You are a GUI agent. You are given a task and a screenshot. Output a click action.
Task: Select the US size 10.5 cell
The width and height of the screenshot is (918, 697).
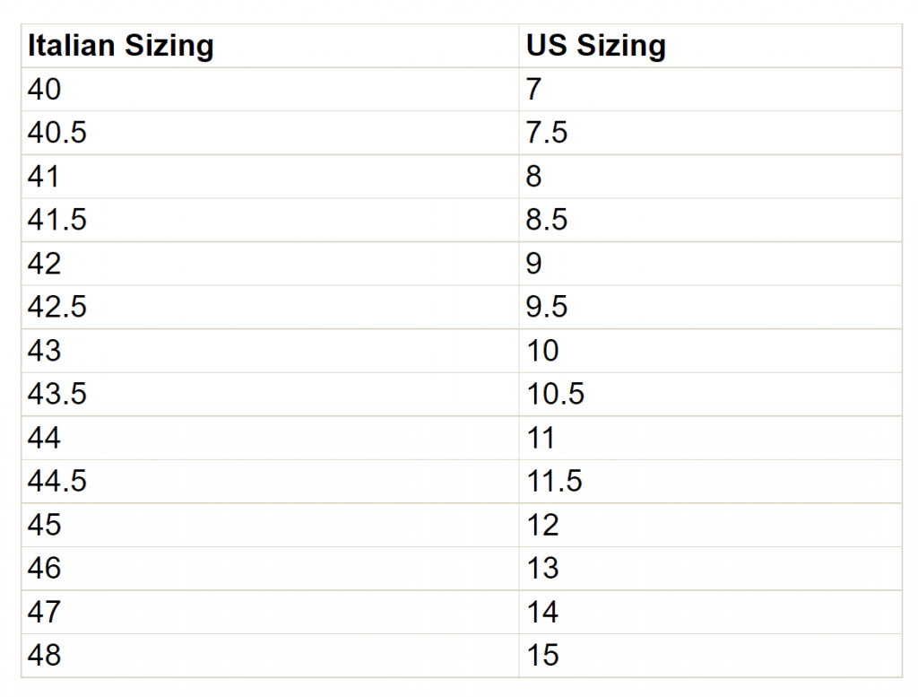coord(710,394)
